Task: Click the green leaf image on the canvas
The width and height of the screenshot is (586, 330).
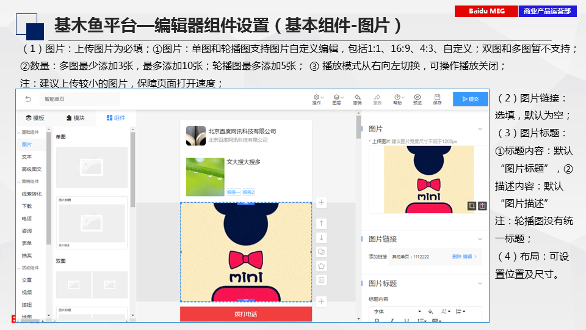Action: [x=205, y=177]
